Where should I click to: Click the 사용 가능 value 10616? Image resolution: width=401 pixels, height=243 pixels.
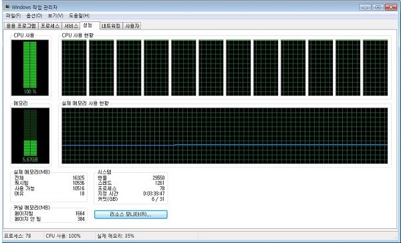tap(78, 188)
